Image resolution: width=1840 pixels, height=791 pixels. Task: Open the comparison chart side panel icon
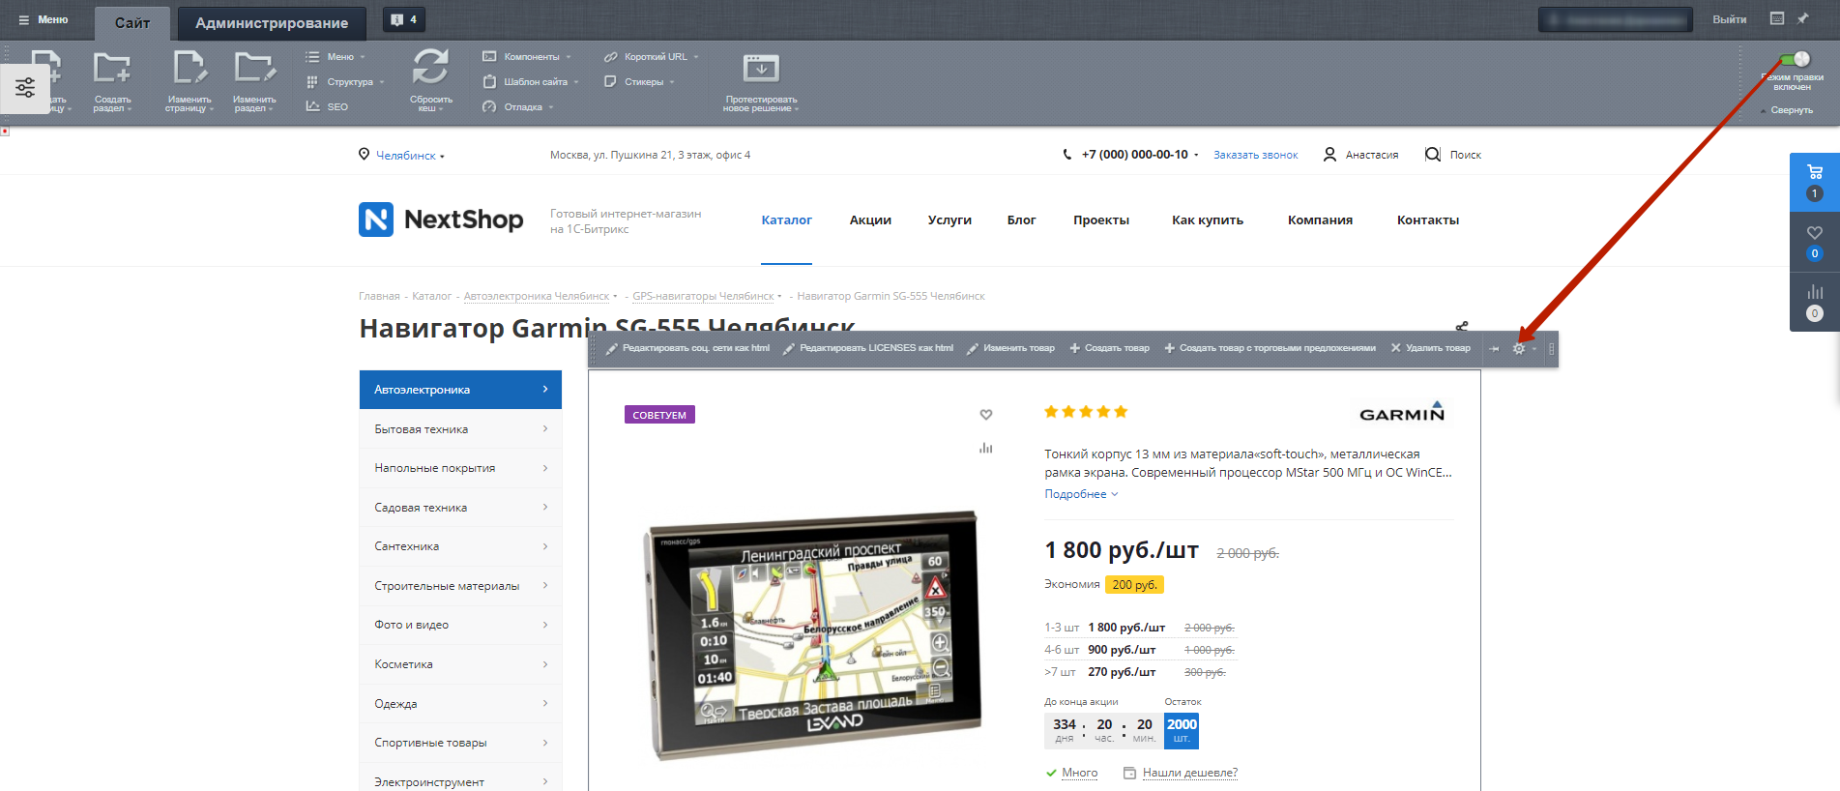(x=1815, y=292)
